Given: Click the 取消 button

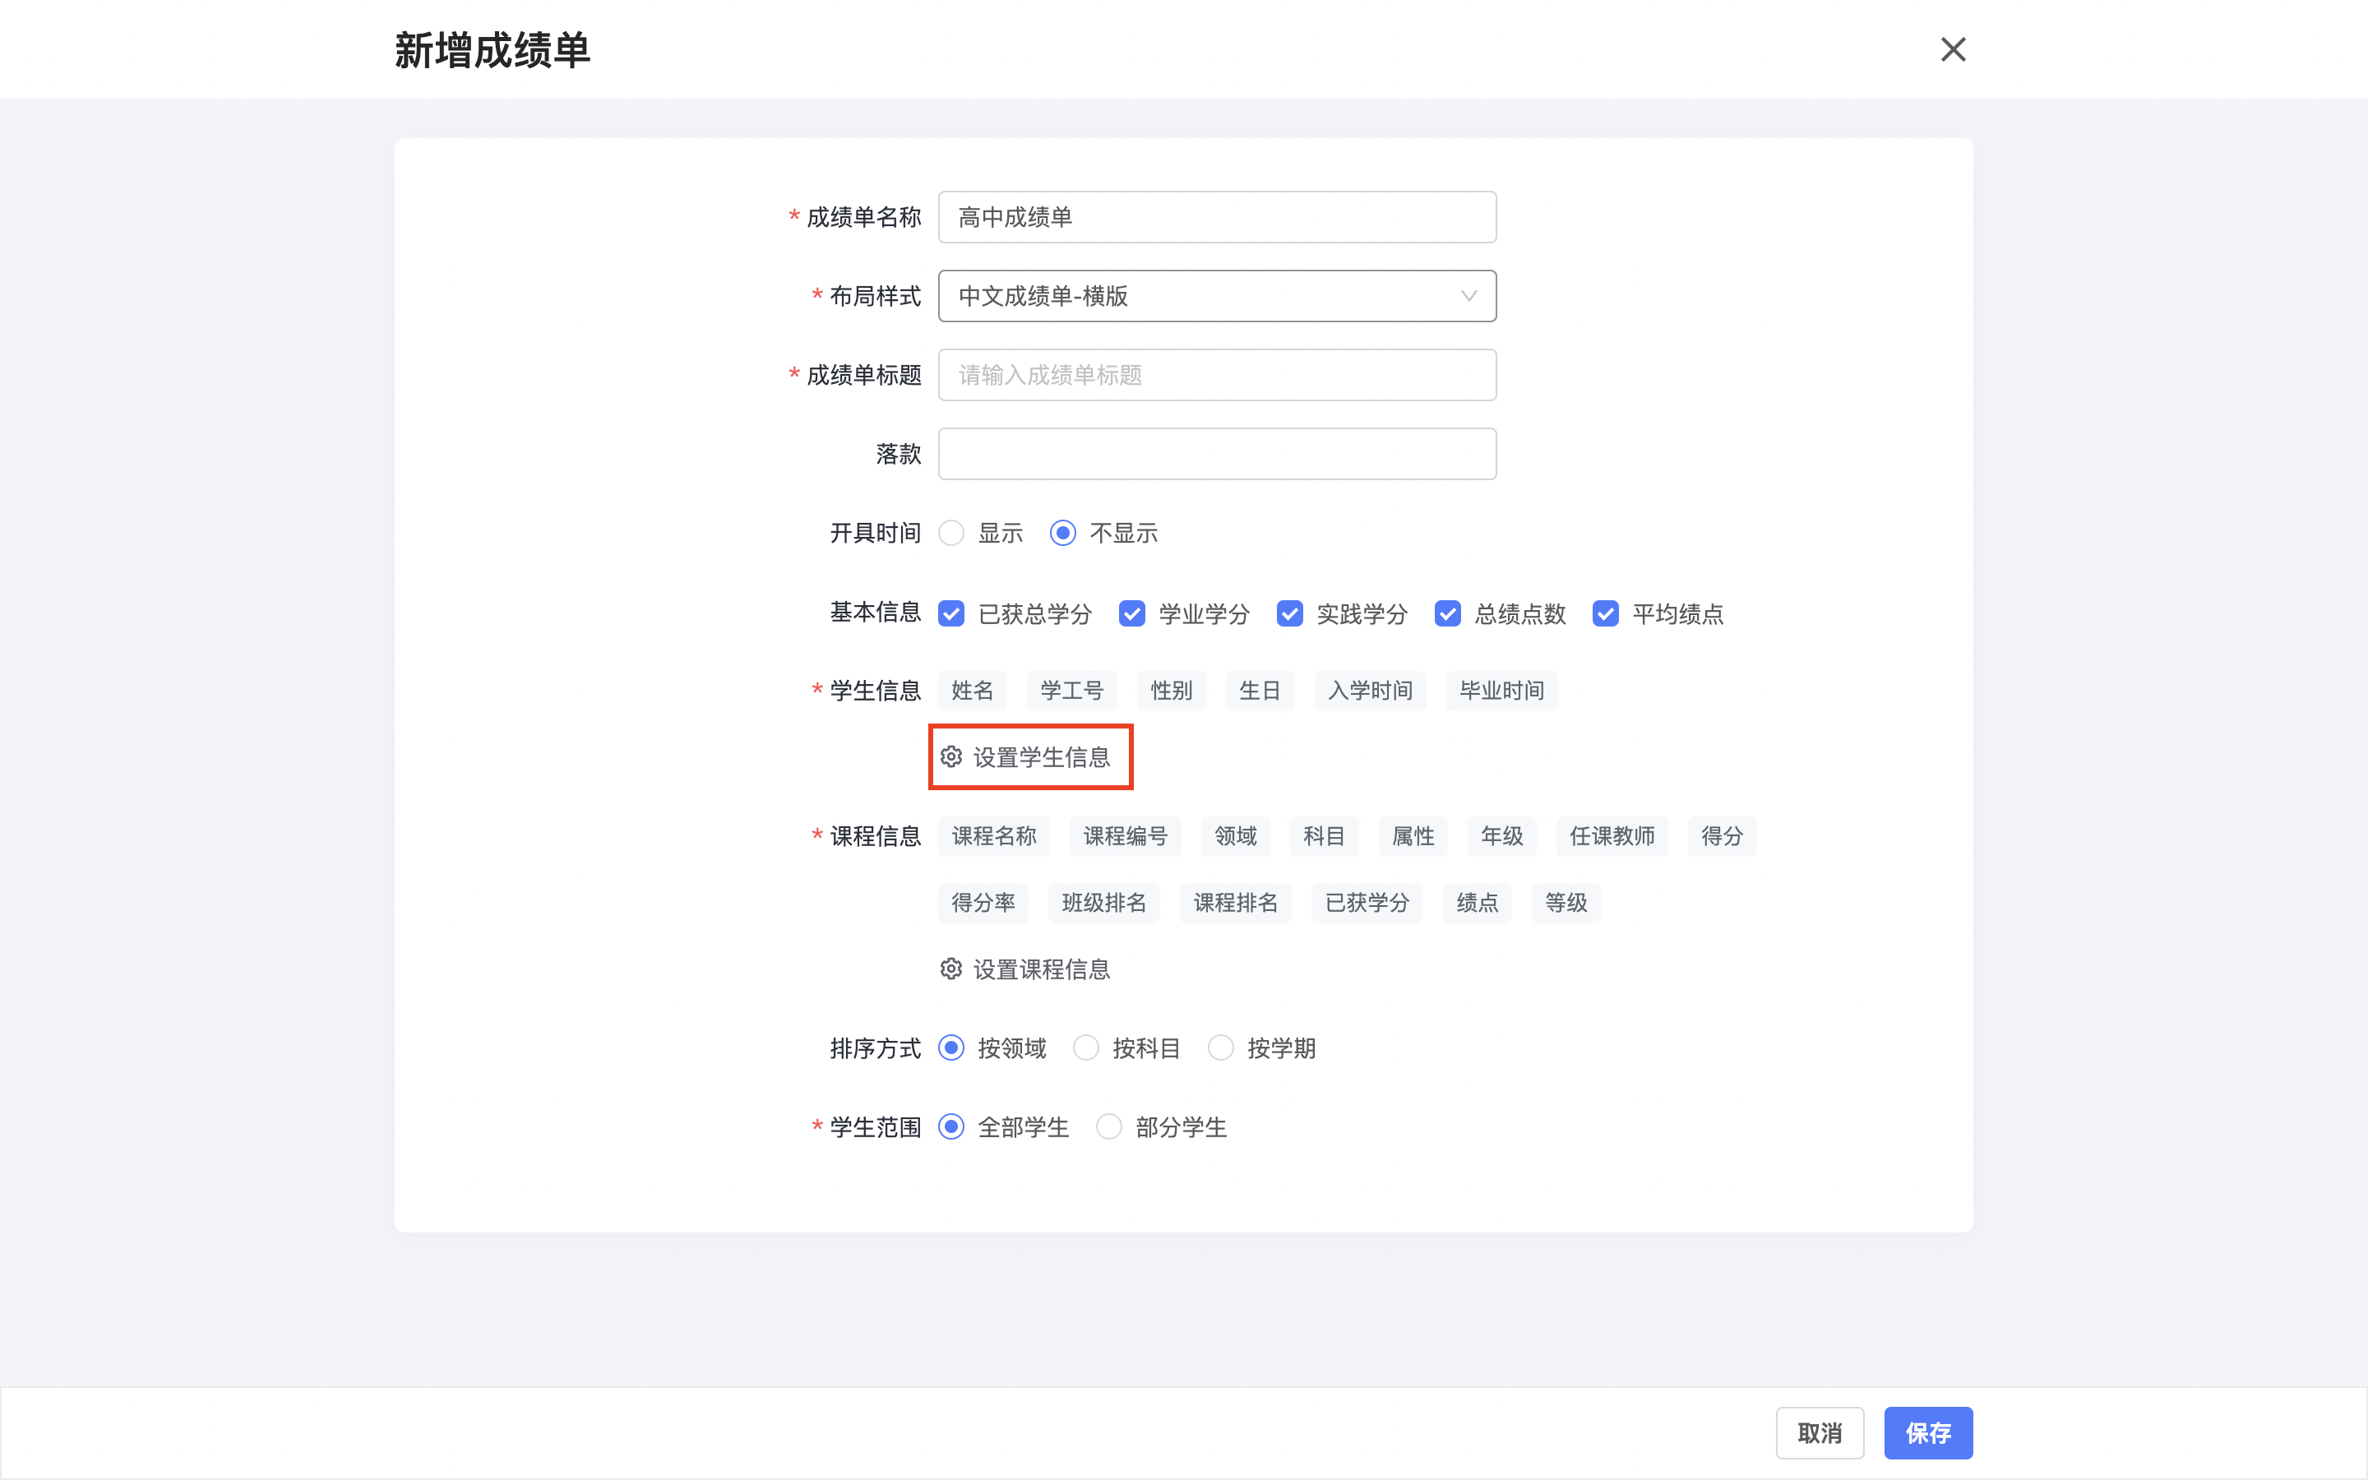Looking at the screenshot, I should coord(1820,1433).
